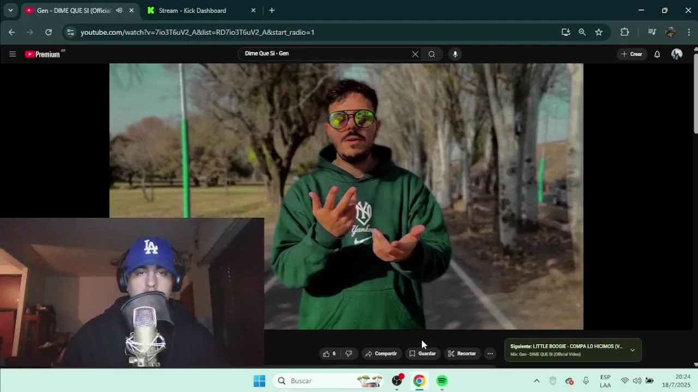Open the media control icon in Chrome toolbar

point(652,32)
